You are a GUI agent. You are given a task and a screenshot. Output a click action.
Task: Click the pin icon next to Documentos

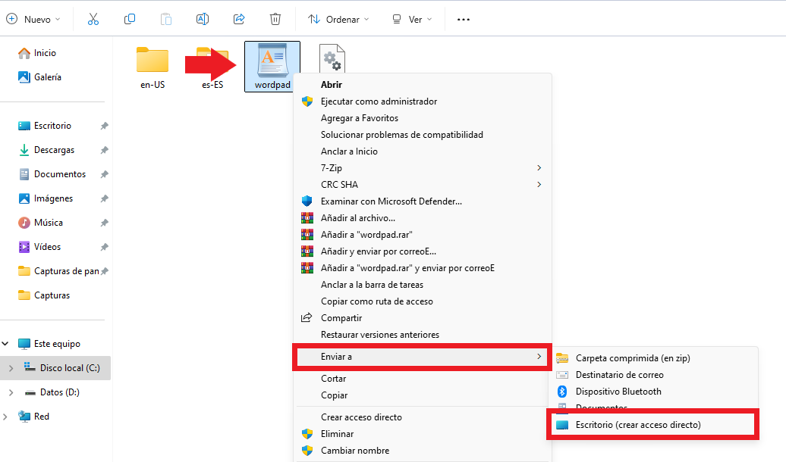[x=104, y=174]
